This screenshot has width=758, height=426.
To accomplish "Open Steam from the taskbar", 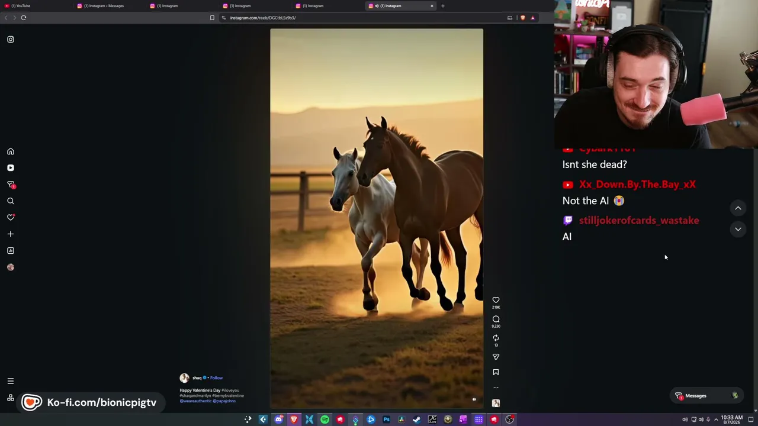I will pyautogui.click(x=417, y=419).
